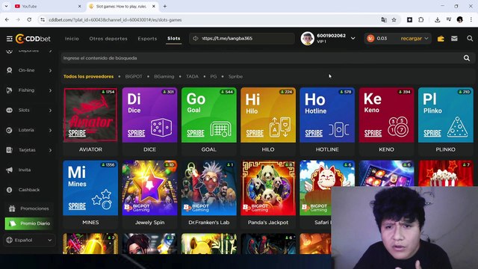Expand the Tarjetas sidebar category
The height and width of the screenshot is (269, 478).
pyautogui.click(x=50, y=150)
